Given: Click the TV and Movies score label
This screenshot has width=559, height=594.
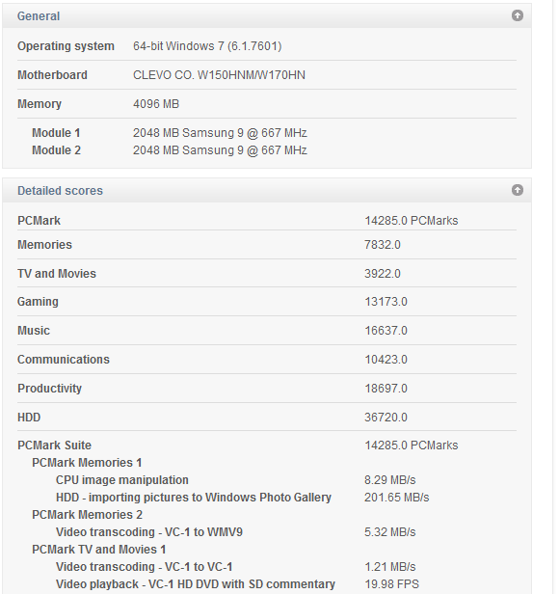Looking at the screenshot, I should [x=57, y=274].
